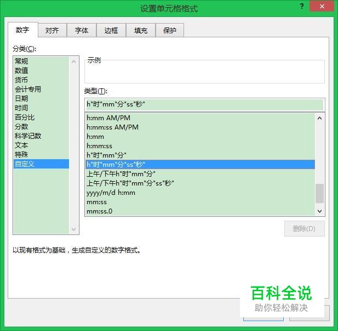Select the highlighted 自定义 category
The height and width of the screenshot is (331, 338).
[x=41, y=164]
